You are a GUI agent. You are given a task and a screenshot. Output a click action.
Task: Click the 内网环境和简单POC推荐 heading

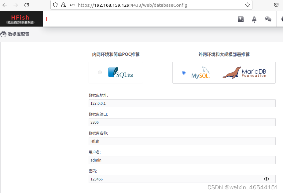click(116, 54)
